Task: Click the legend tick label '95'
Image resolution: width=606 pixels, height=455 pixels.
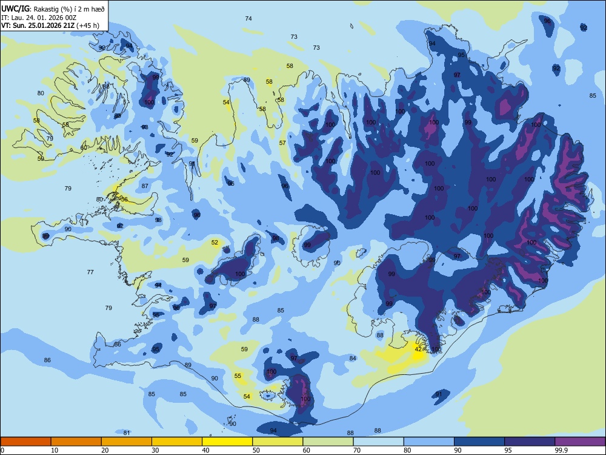Action: click(508, 450)
